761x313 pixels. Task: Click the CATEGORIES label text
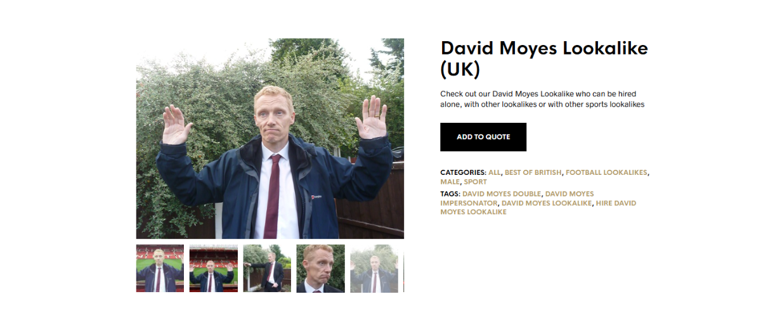[463, 172]
